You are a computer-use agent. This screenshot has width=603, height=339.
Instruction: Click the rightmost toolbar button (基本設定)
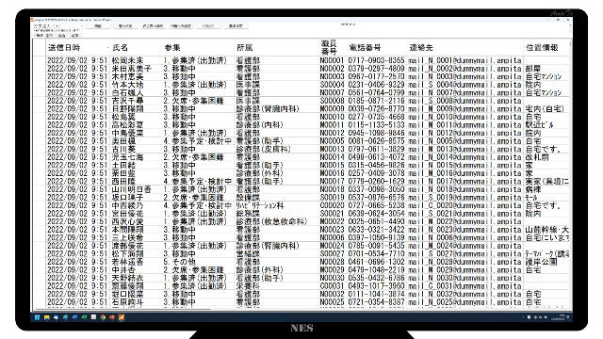click(x=236, y=26)
